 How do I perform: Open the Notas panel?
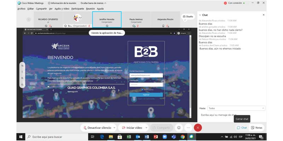pyautogui.click(x=257, y=128)
